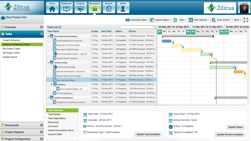Click the Onsite Meeting task icon
The image size is (251, 141).
point(54,40)
